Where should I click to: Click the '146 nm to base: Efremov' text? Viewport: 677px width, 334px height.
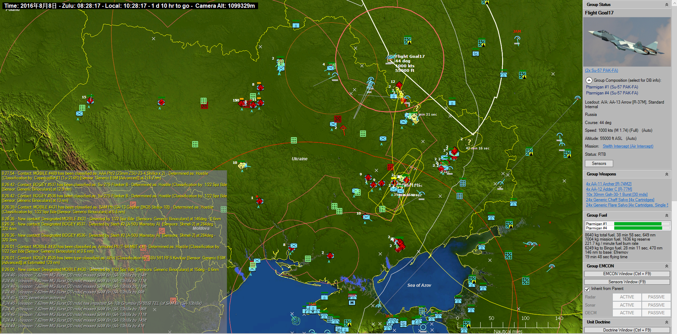click(x=606, y=252)
